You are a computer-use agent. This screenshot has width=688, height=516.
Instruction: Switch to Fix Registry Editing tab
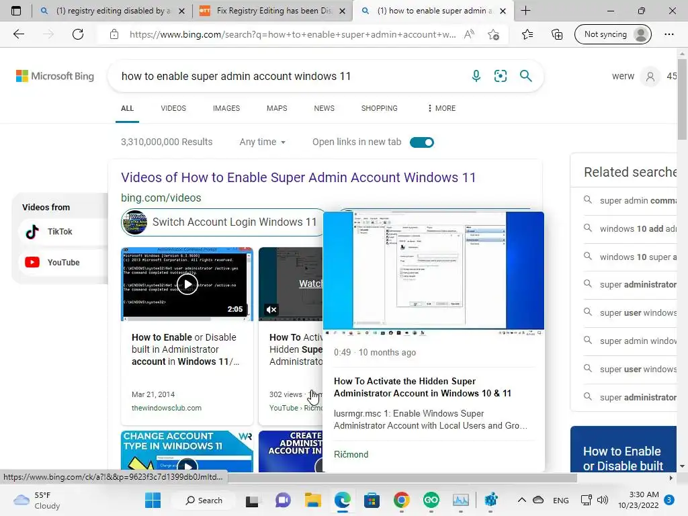272,11
